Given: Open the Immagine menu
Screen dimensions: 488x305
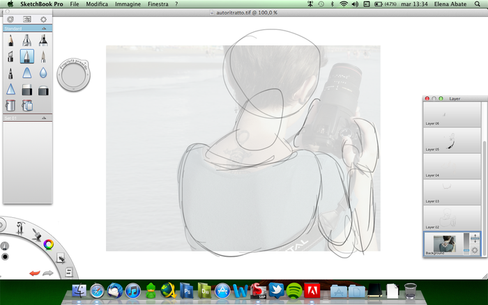Looking at the screenshot, I should 128,4.
